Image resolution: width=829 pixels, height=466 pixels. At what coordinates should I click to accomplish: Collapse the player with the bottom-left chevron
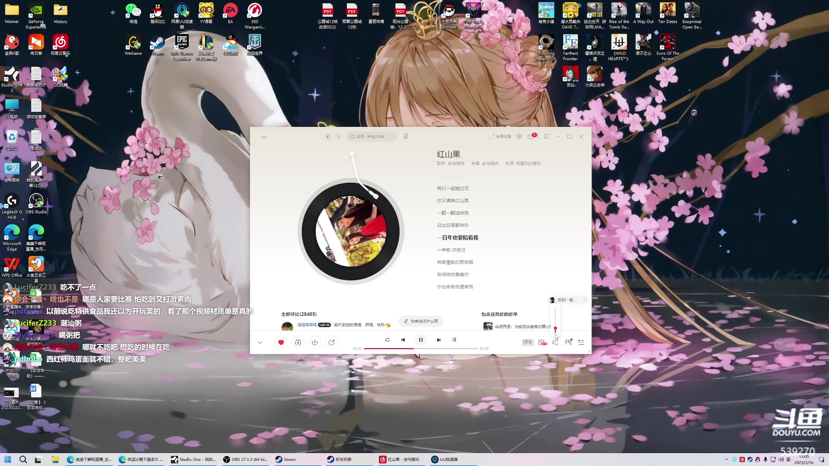260,342
